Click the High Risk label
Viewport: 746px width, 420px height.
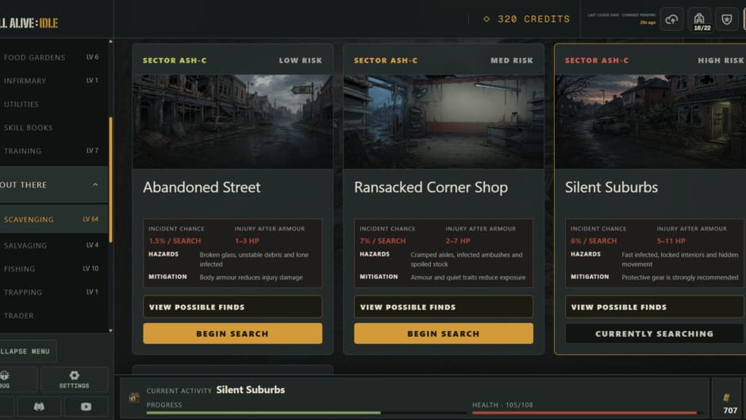click(721, 60)
